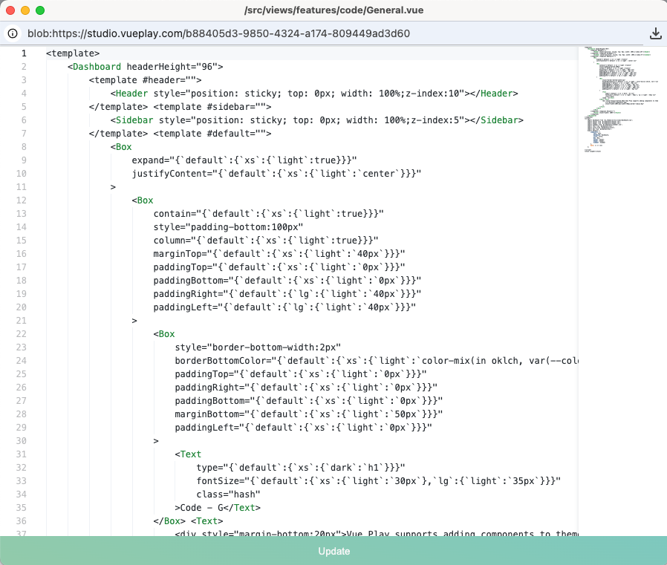Screen dimensions: 667x565
Task: Click the fontSize attribute on line 33
Action: click(379, 481)
